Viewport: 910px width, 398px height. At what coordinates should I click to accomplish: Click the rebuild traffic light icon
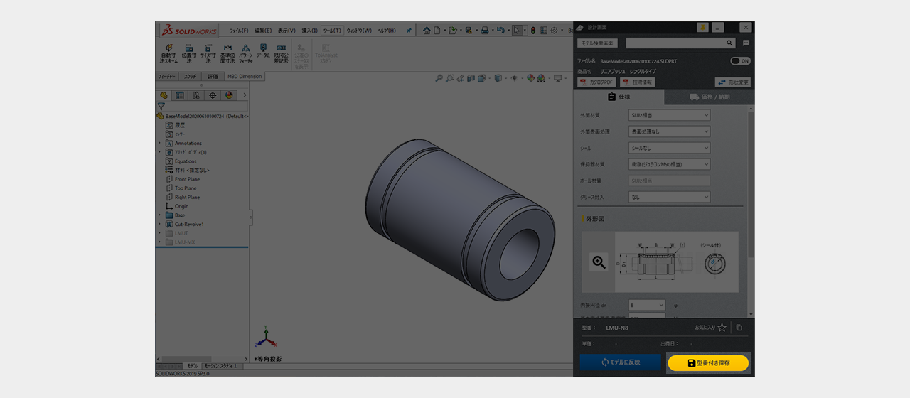[533, 31]
